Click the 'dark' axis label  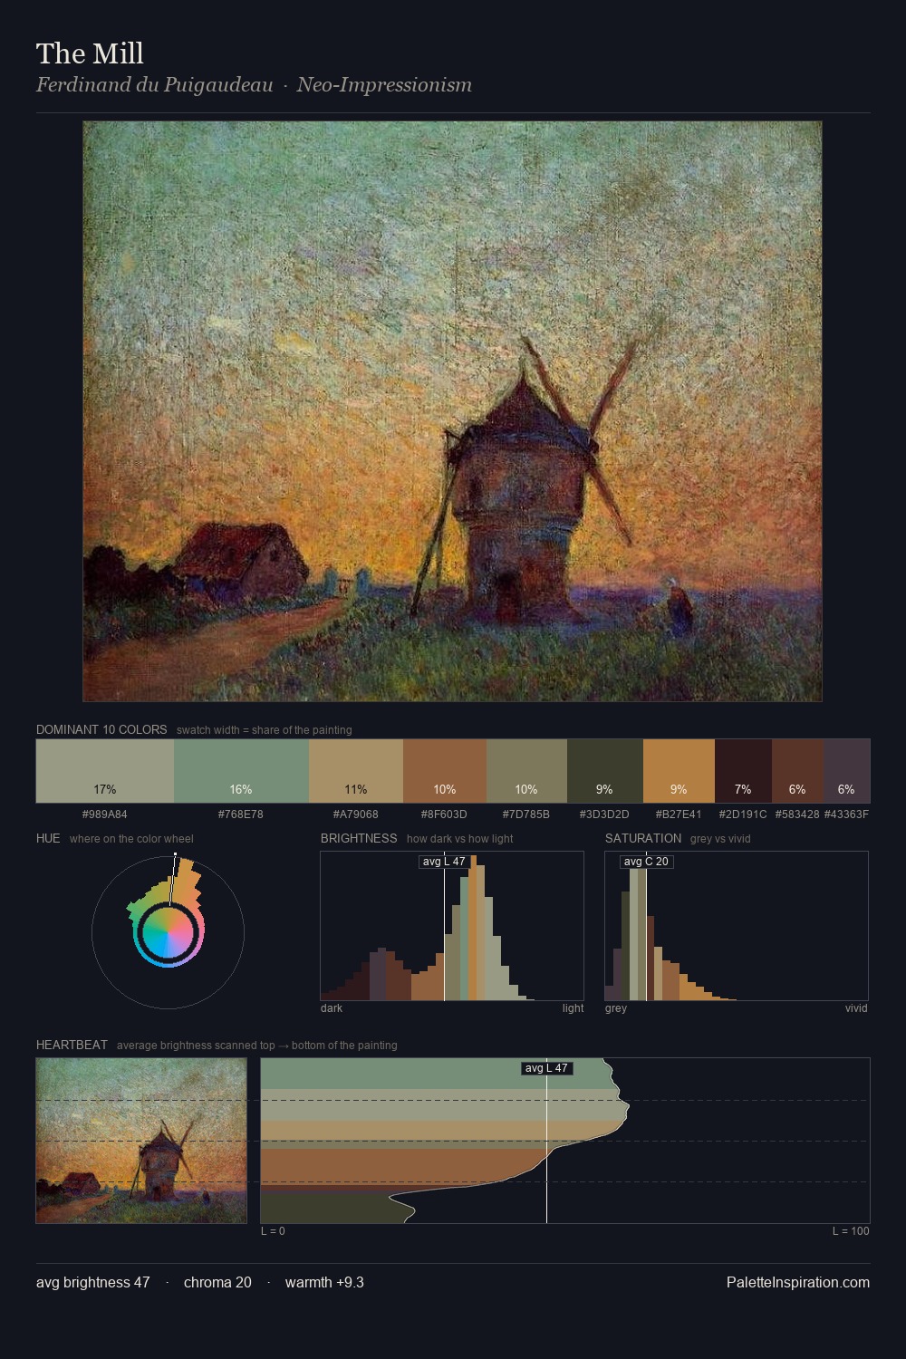(x=332, y=1008)
